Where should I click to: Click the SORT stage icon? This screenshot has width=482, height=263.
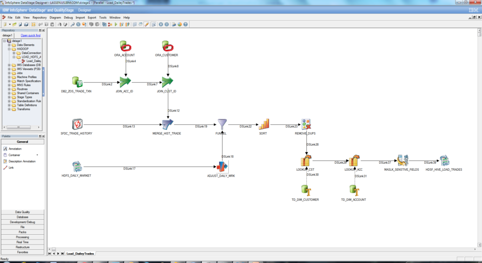(x=263, y=124)
